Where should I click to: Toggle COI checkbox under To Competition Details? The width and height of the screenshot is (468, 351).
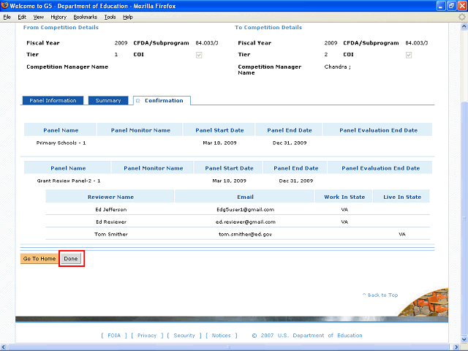(409, 55)
